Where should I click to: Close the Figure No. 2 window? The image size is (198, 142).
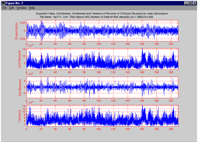click(194, 3)
